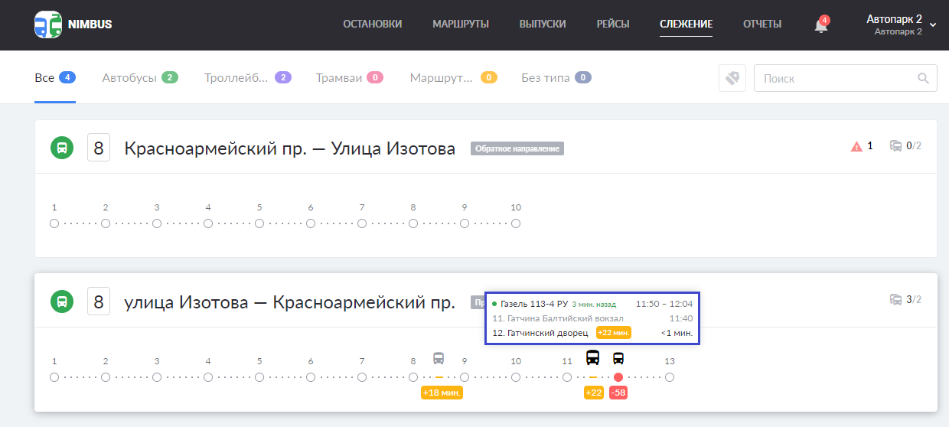Screen dimensions: 949x427
Task: Click the tag filter icon button
Action: point(732,78)
